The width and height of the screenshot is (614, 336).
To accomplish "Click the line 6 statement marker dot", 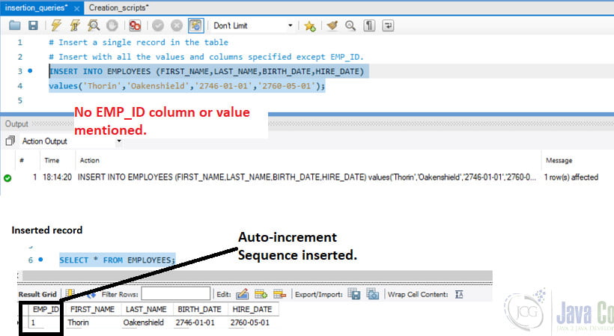I will [x=40, y=260].
